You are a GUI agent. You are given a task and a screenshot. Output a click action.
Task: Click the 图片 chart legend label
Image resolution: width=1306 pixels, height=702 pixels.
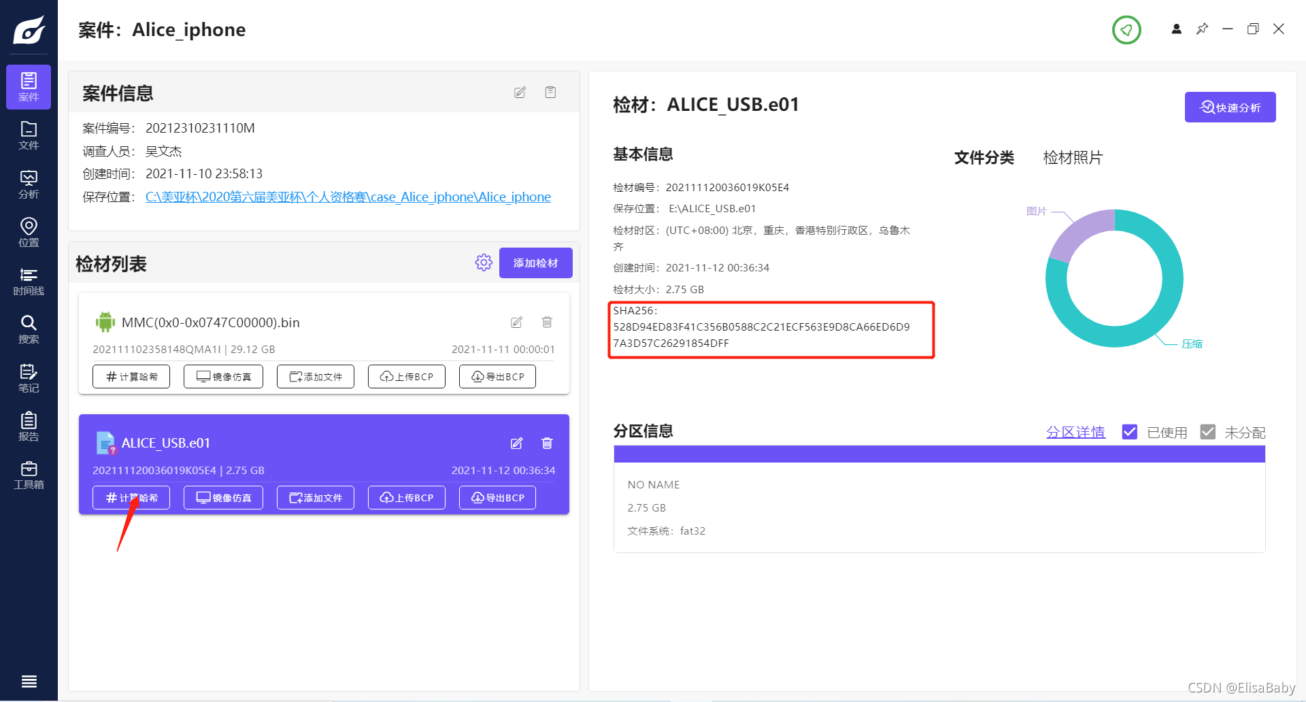(1036, 212)
